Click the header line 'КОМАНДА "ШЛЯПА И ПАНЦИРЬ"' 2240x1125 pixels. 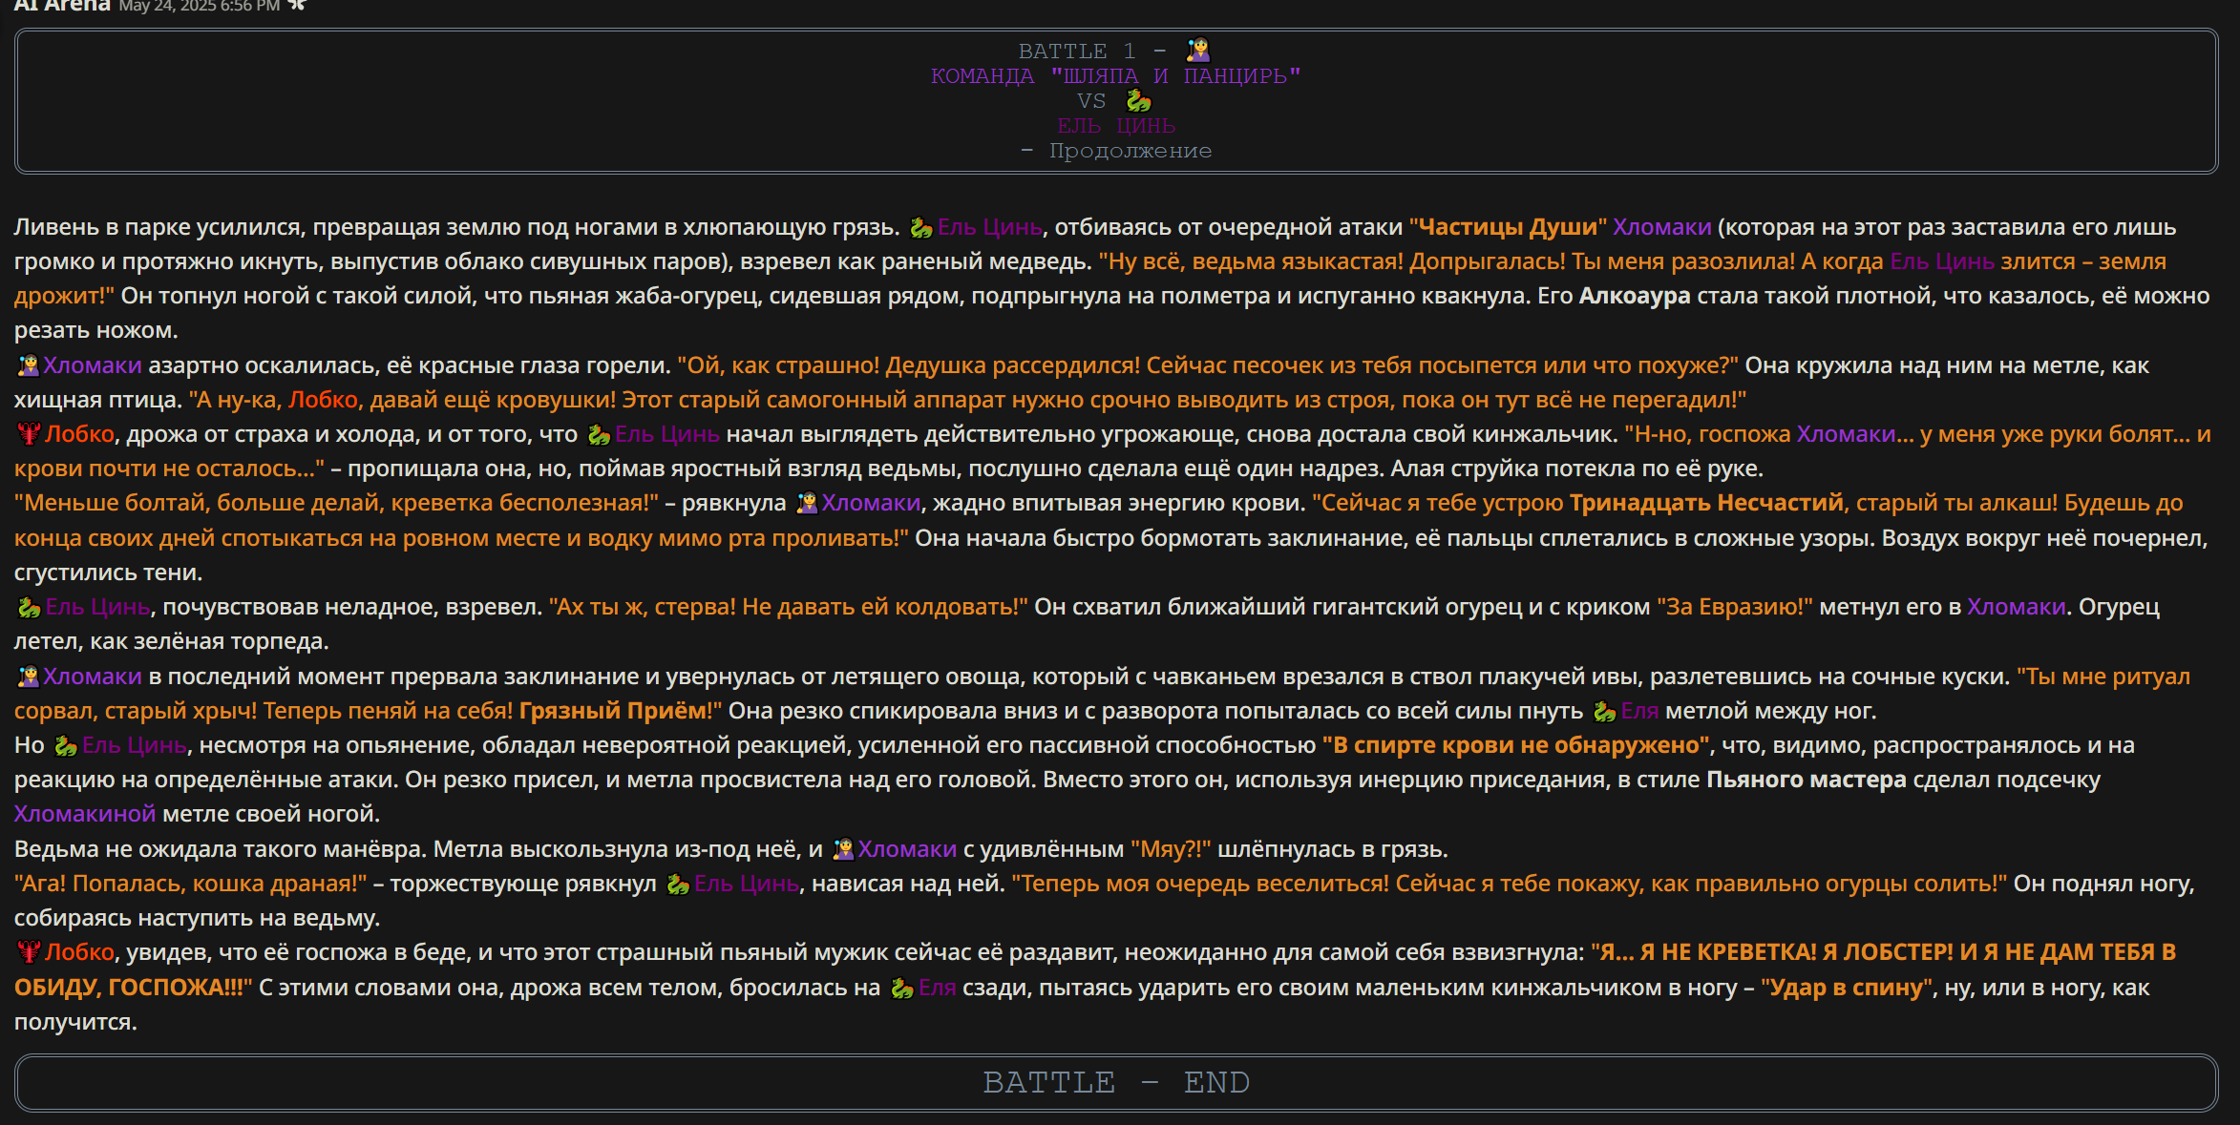(1115, 75)
